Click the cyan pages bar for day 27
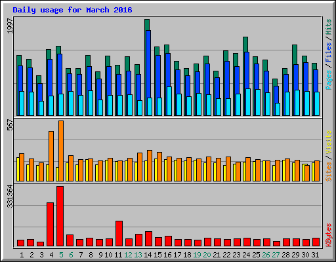Image resolution: width=336 pixels, height=262 pixels. pyautogui.click(x=278, y=109)
